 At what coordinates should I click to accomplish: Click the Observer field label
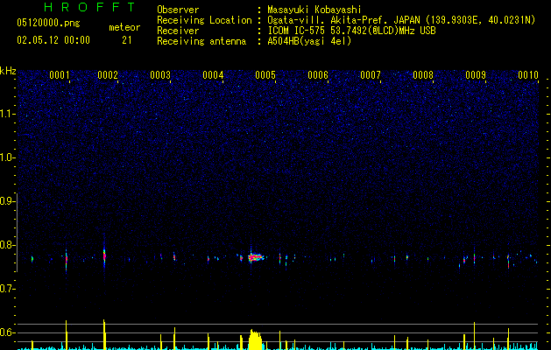178,10
